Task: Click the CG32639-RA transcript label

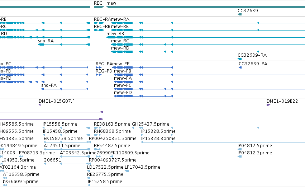Action: 252,55
